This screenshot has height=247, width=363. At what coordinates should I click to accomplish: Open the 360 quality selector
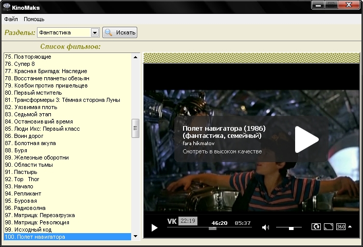(x=341, y=226)
